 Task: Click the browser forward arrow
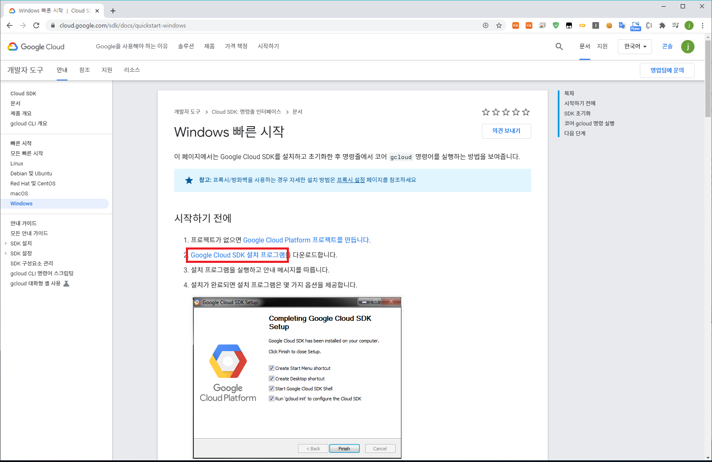tap(23, 25)
